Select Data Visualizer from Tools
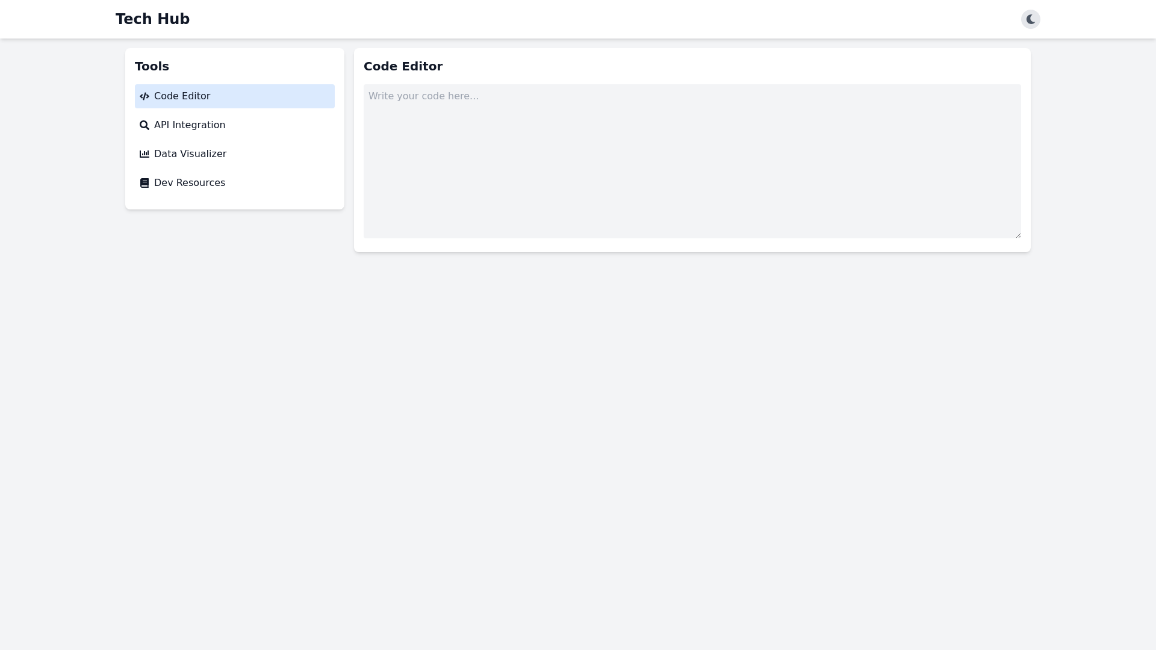 [190, 154]
